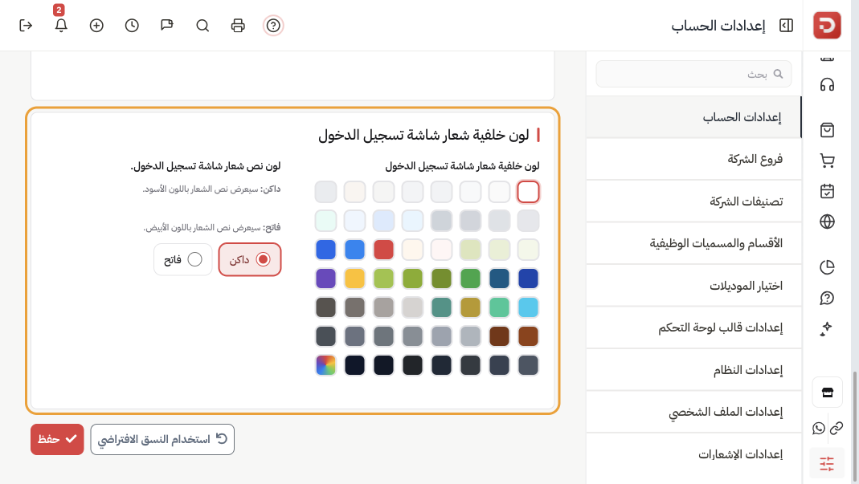Open إعدادات النظام menu item
Screen dimensions: 859x484
694,370
